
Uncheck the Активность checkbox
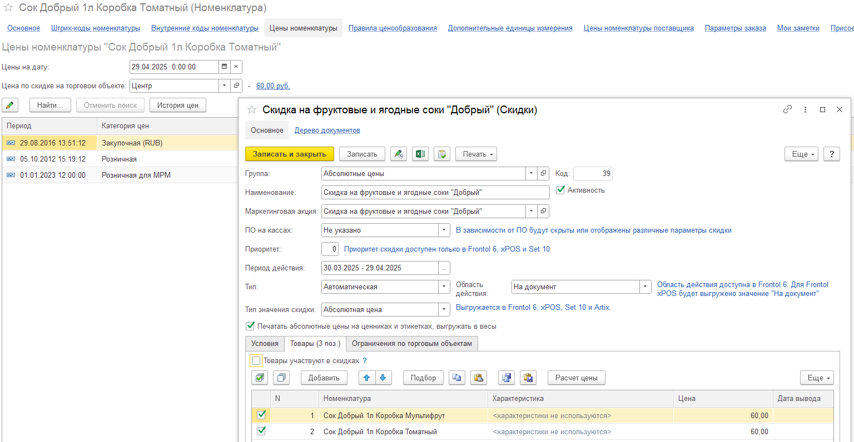(560, 190)
